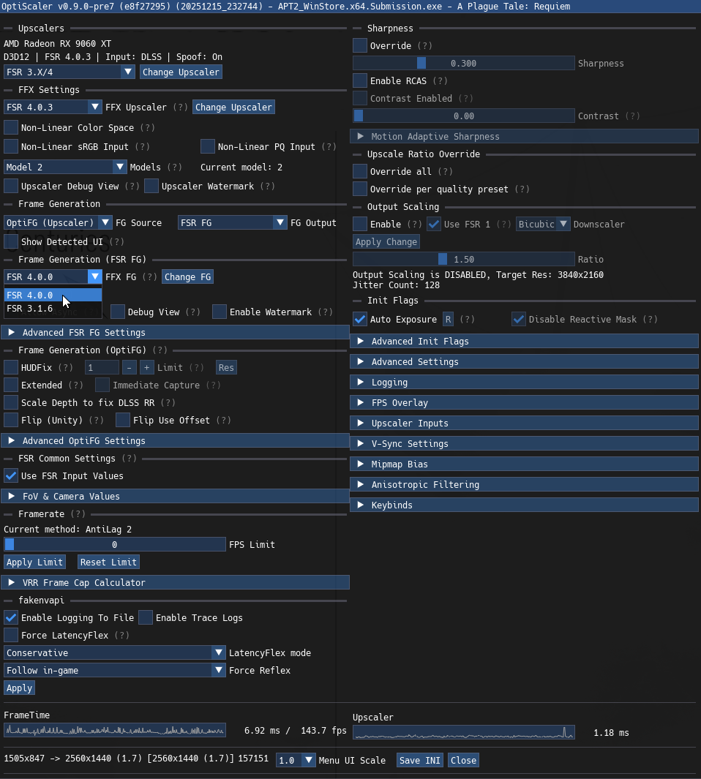Open help for the Models dropdown
The image size is (701, 779).
[176, 167]
